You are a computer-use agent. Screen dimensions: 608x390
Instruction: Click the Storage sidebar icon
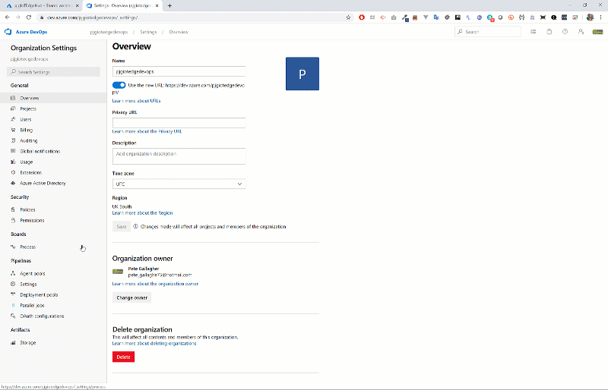[13, 343]
